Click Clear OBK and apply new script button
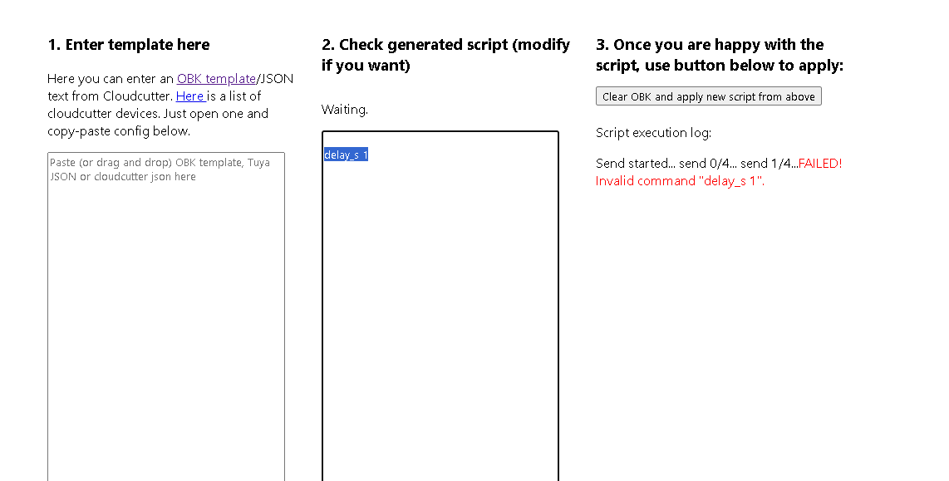The width and height of the screenshot is (949, 481). [x=709, y=96]
